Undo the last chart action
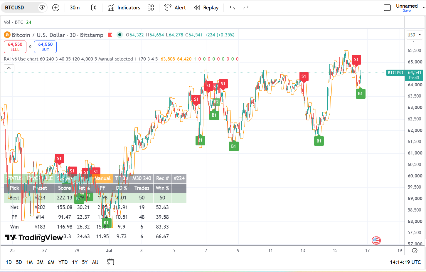This screenshot has height=272, width=426. [x=232, y=8]
